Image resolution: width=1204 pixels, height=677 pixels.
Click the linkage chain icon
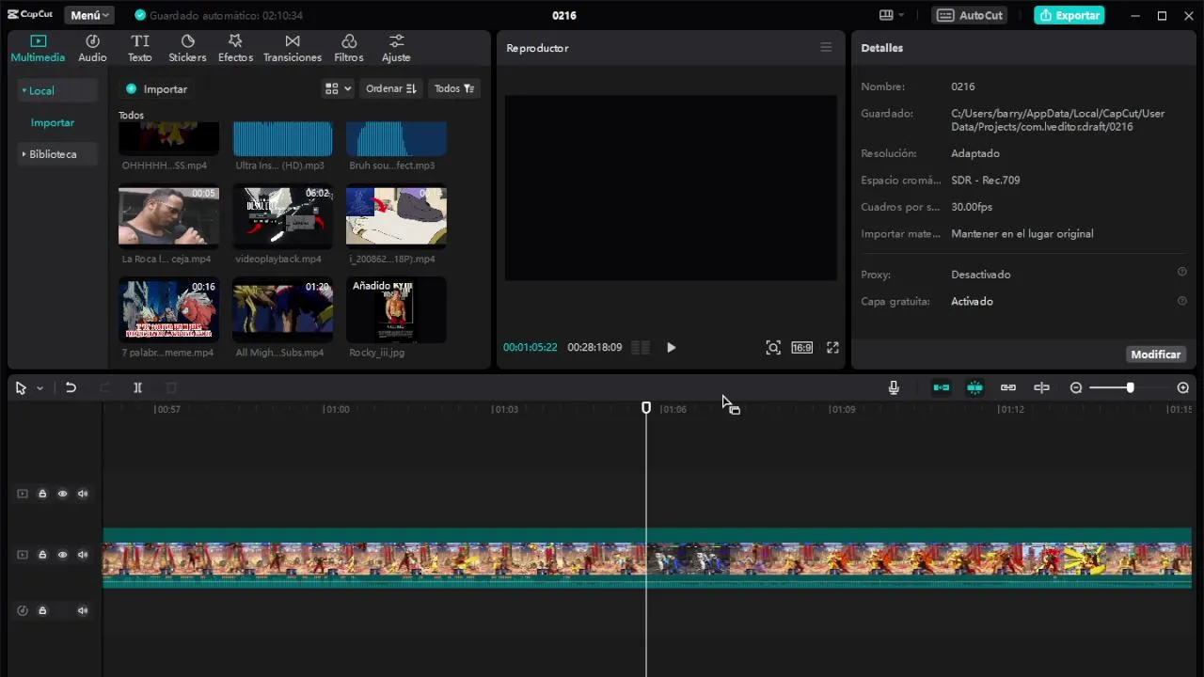1008,387
